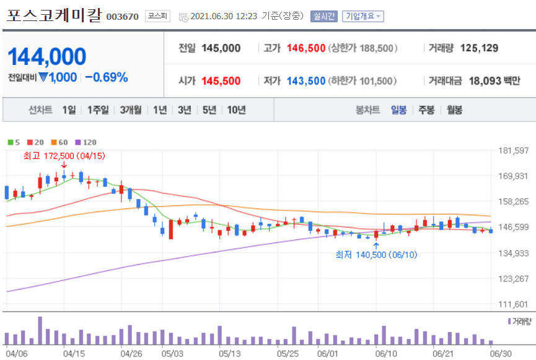
Task: Click the 코스피 market badge
Action: click(x=157, y=16)
